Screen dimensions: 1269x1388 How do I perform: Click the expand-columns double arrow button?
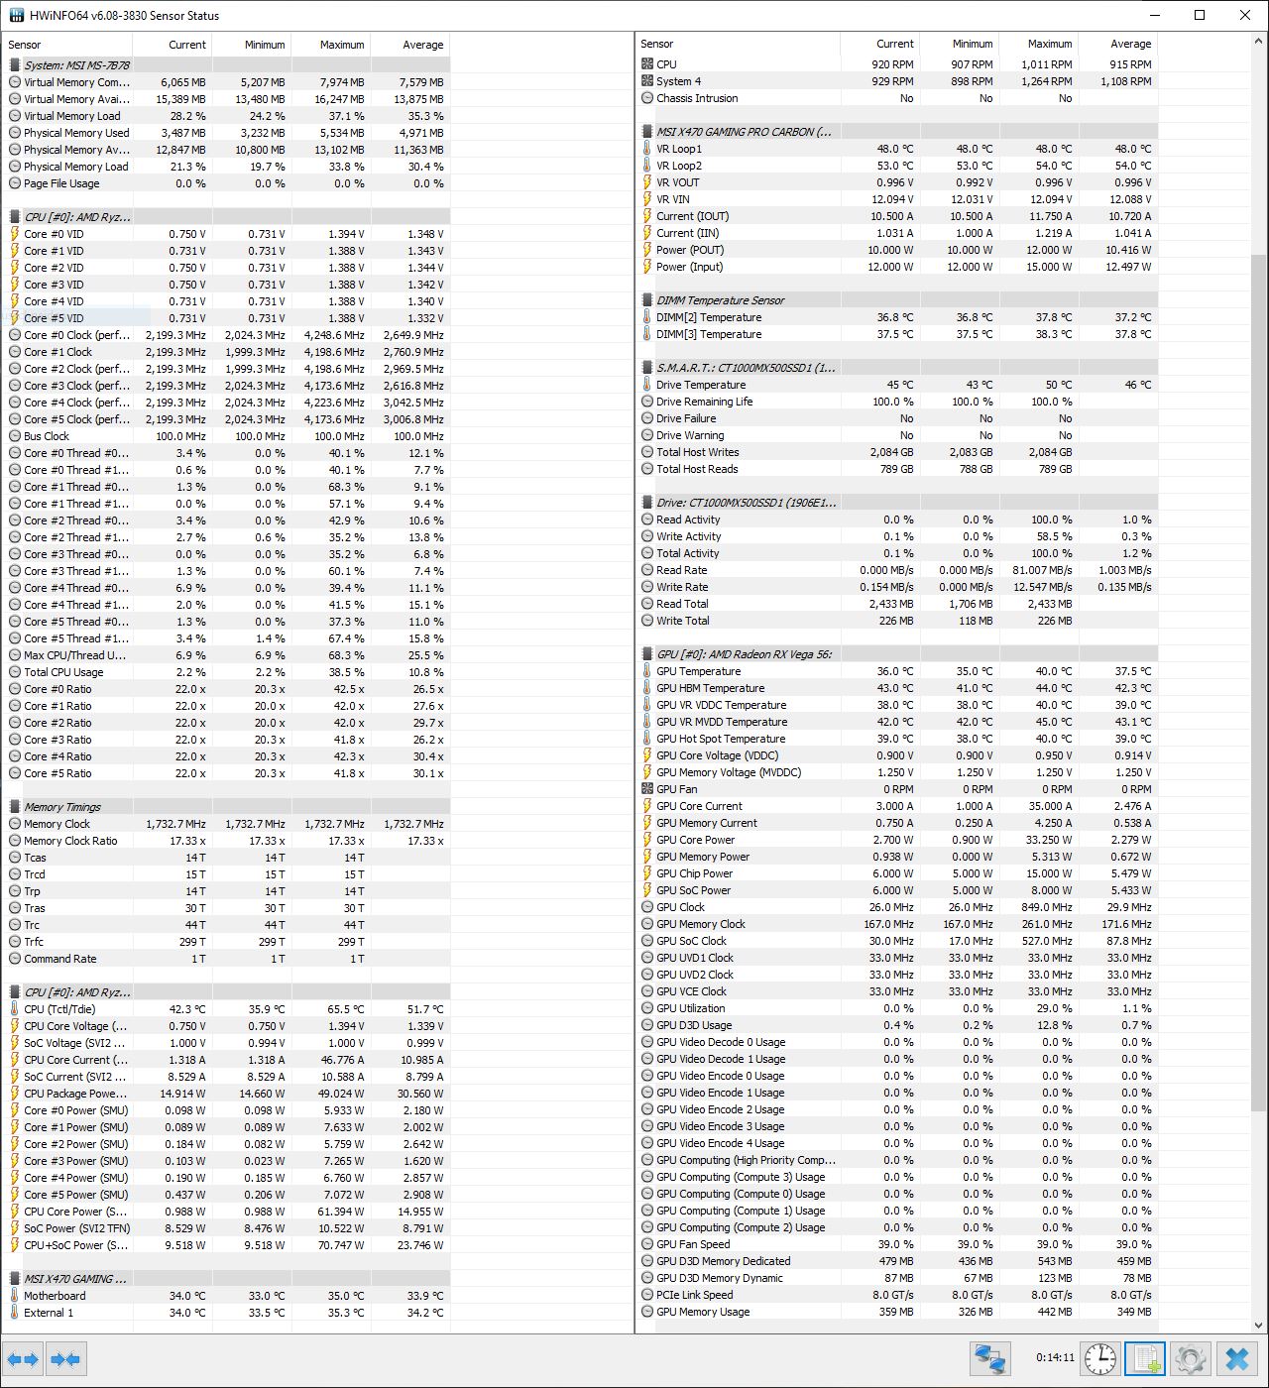click(x=22, y=1359)
